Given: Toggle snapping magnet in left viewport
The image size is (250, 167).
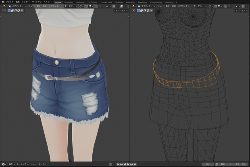Looking at the screenshot, I should tap(87, 6).
